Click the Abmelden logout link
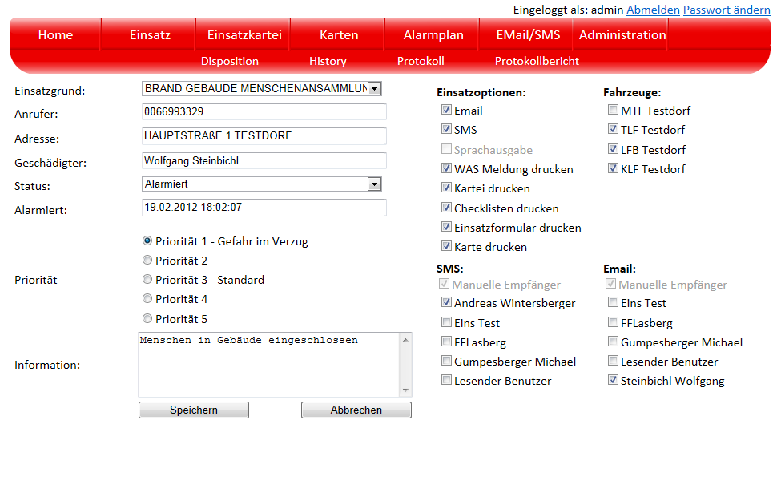Viewport: 777px width, 481px height. (653, 10)
